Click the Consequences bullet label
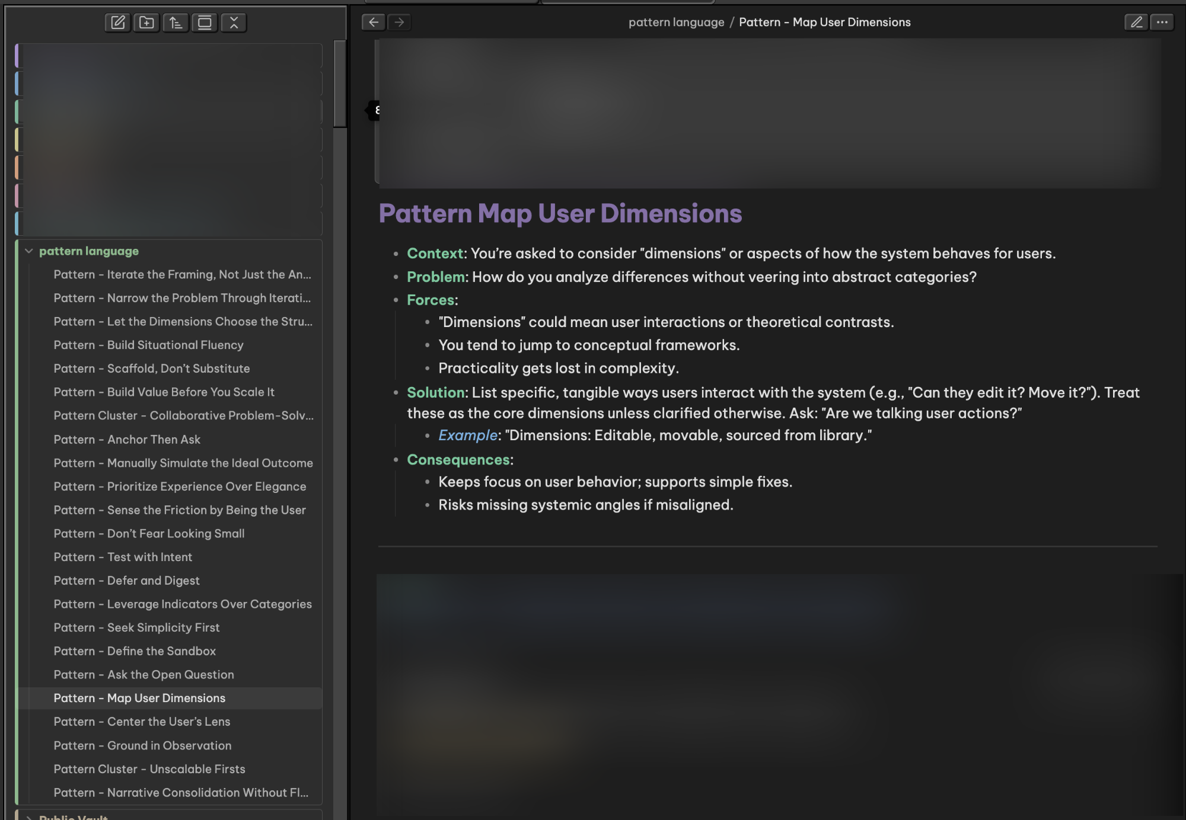The height and width of the screenshot is (820, 1186). (x=458, y=460)
